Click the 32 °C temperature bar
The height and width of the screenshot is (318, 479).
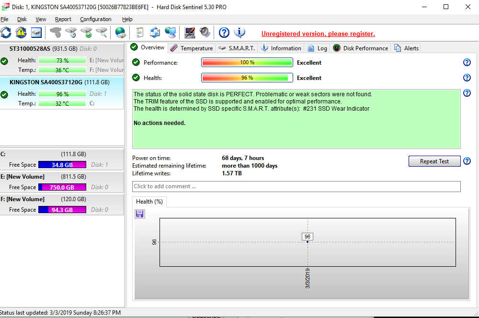(x=62, y=103)
